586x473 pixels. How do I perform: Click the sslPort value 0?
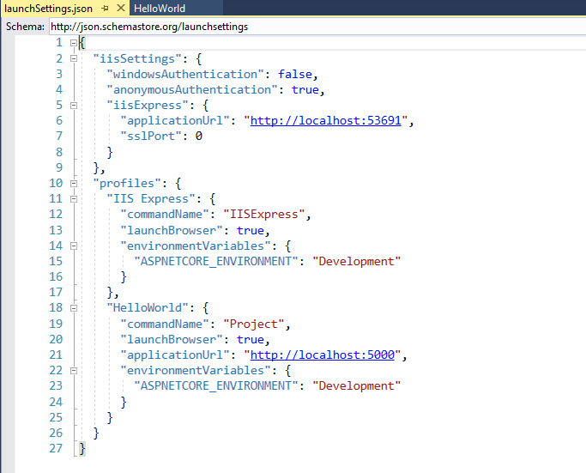(x=198, y=136)
